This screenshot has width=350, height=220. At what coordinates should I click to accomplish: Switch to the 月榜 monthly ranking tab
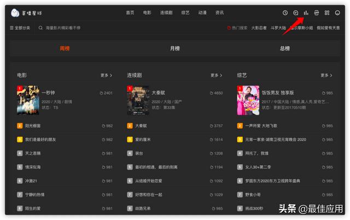[175, 48]
